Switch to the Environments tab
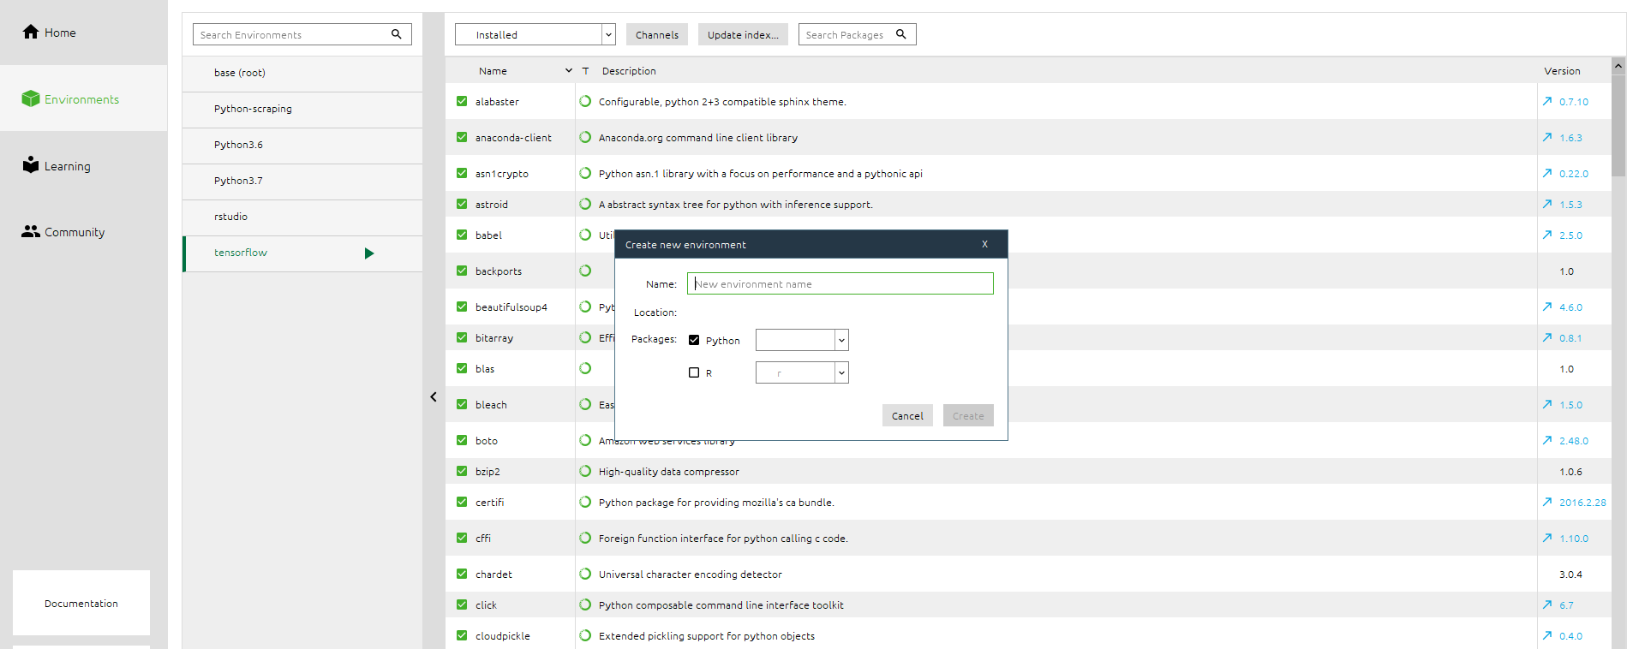 [x=81, y=99]
